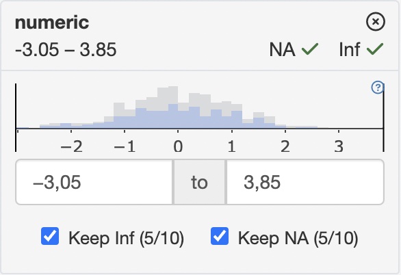Click the 'to' separator between range fields
This screenshot has height=275, width=401.
pos(200,182)
